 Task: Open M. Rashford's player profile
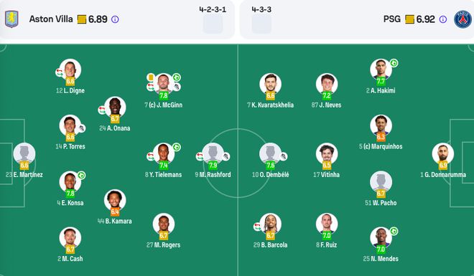point(213,154)
